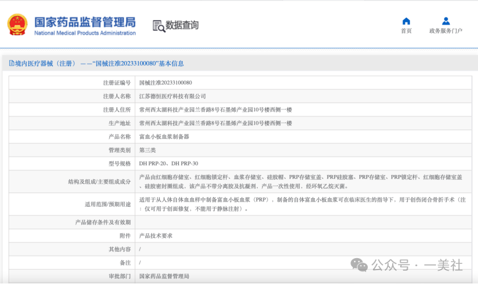Screen dimensions: 478x284
Task: Select the 第三类 value
Action: [x=147, y=150]
